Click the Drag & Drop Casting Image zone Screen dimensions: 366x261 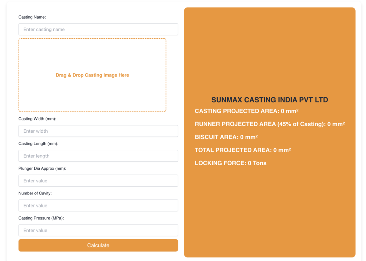pyautogui.click(x=92, y=75)
